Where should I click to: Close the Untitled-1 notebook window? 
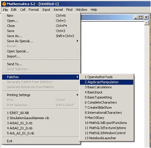[x=146, y=17]
